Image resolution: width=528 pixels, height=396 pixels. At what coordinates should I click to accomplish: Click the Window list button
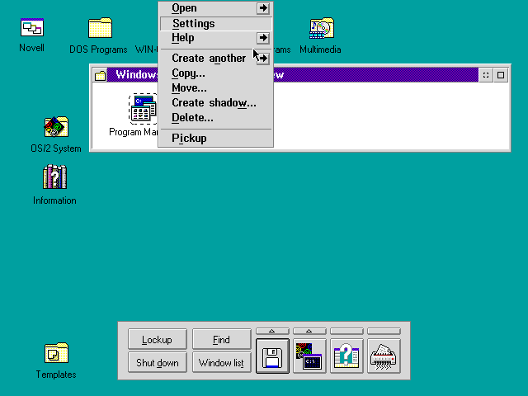click(x=222, y=363)
